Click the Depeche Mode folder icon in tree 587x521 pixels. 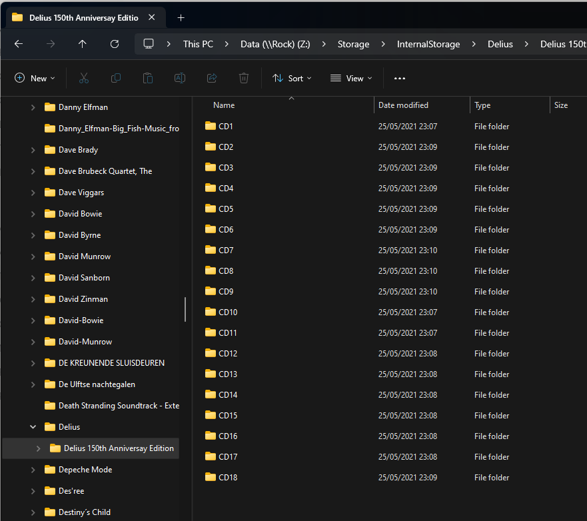[x=50, y=470]
